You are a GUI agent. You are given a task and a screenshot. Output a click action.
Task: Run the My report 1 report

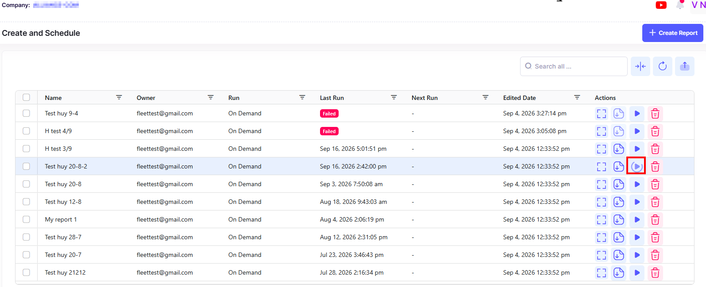[x=637, y=220]
